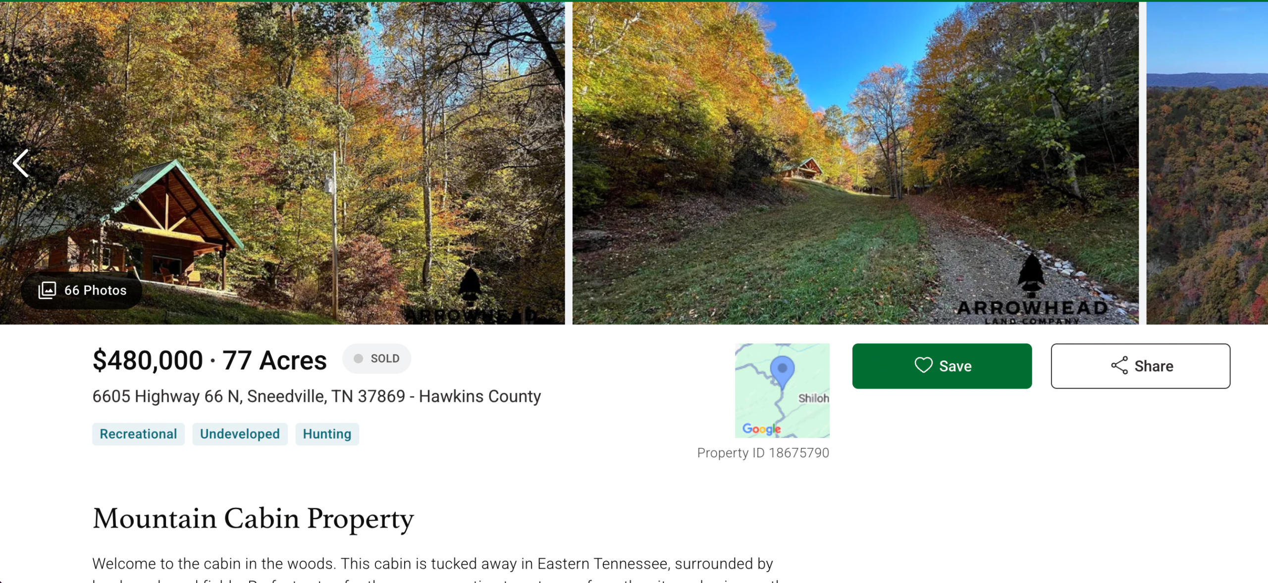Click the photo gallery stack icon
The image size is (1268, 583).
(47, 291)
